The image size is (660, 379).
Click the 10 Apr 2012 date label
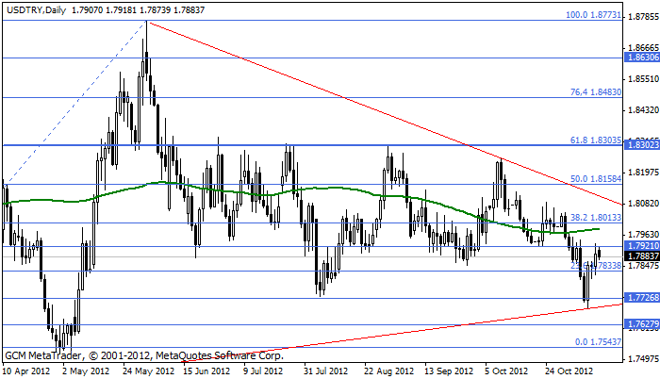click(x=26, y=371)
